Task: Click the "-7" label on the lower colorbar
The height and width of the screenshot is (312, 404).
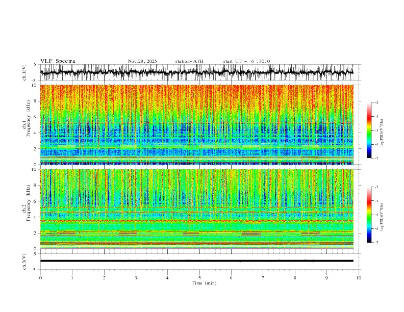Action: (x=376, y=243)
